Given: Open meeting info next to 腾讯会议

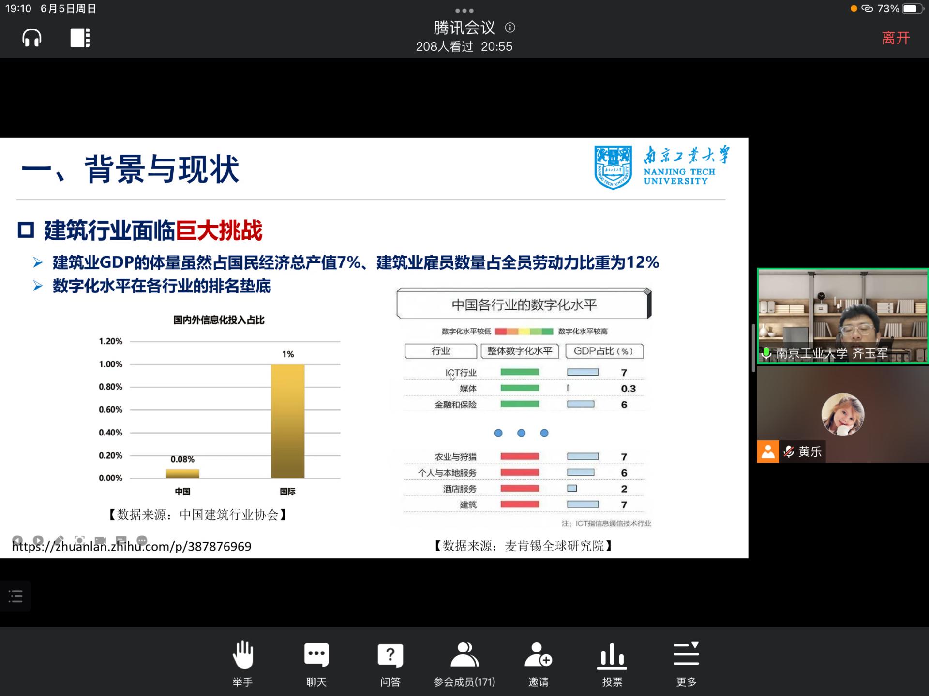Looking at the screenshot, I should 510,28.
